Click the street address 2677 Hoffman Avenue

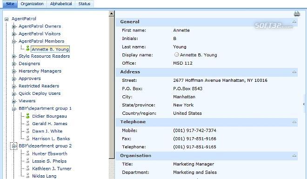[x=220, y=80]
